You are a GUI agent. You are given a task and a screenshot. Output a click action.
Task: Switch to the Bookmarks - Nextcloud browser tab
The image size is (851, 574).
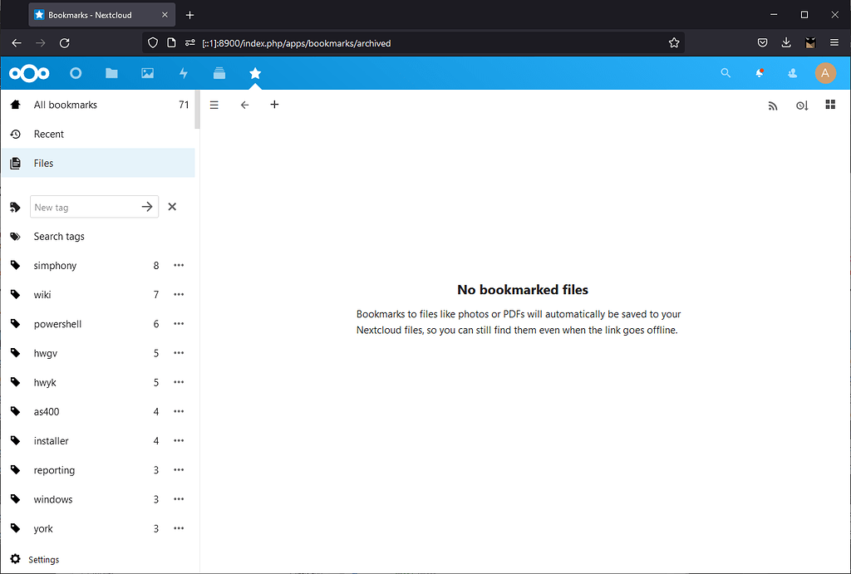point(91,14)
